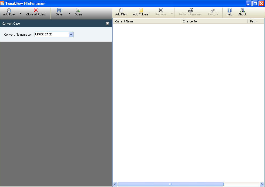This screenshot has height=187, width=265.
Task: Sort by Change To column header
Action: point(214,21)
